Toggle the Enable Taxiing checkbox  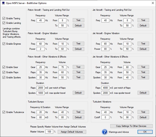pyautogui.click(x=4, y=18)
